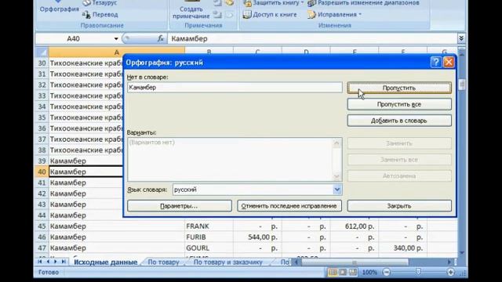This screenshot has height=282, width=502.
Task: Click the zoom in plus button
Action: pos(450,272)
